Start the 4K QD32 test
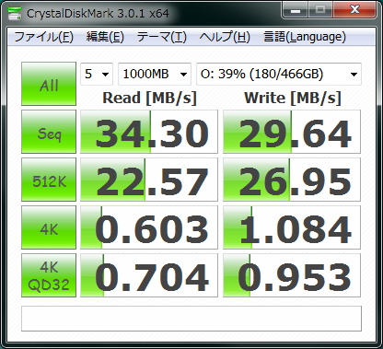 (x=49, y=275)
